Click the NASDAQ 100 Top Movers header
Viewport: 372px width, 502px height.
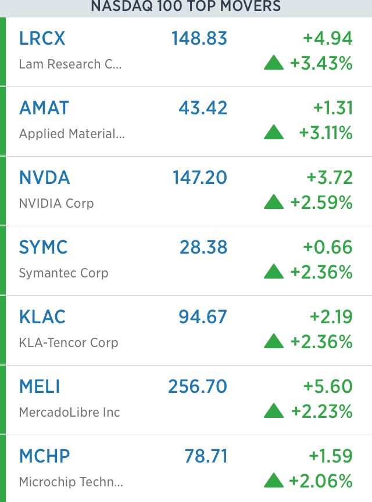coord(186,6)
